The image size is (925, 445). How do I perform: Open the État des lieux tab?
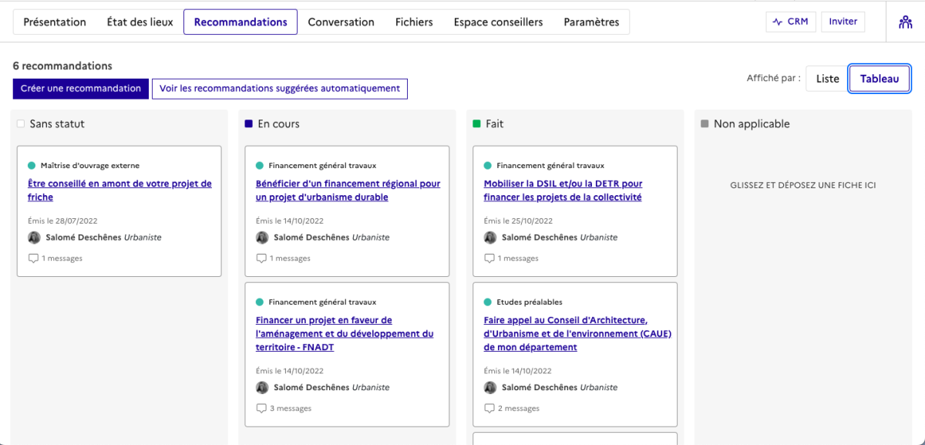tap(140, 22)
